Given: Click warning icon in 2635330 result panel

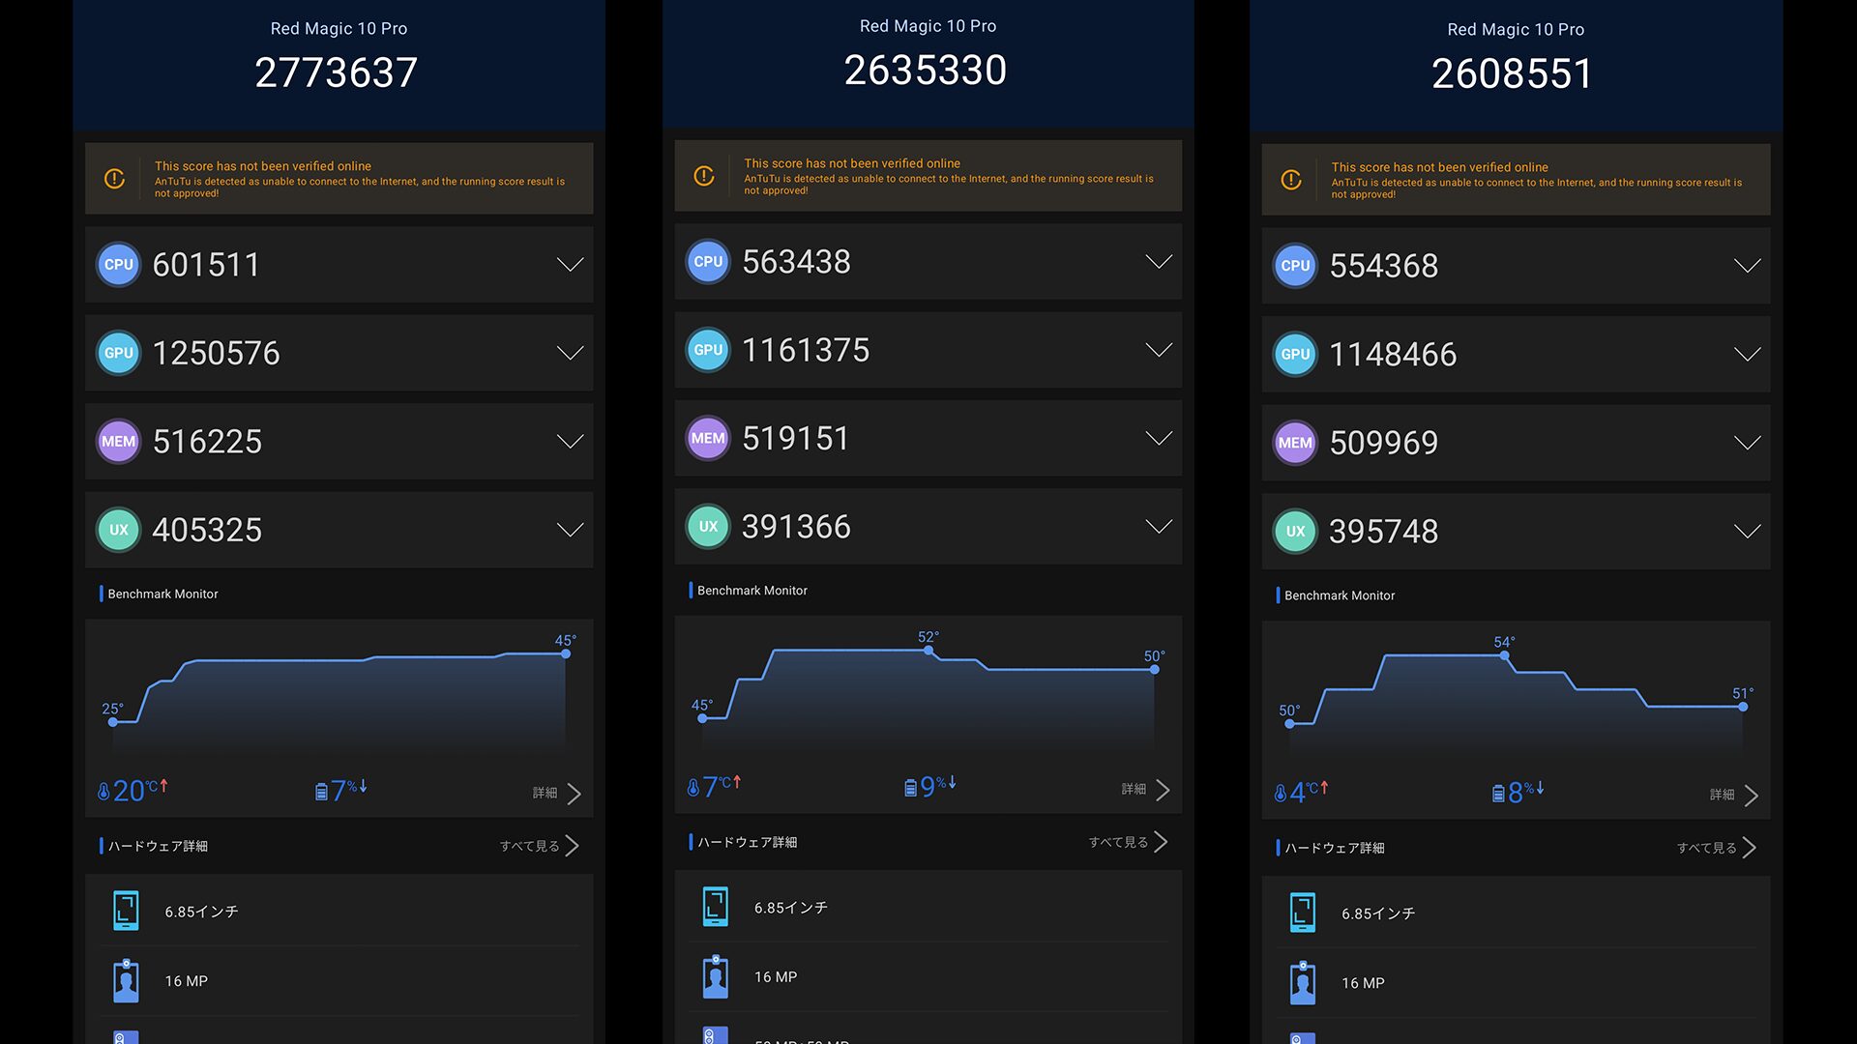Looking at the screenshot, I should tap(704, 176).
